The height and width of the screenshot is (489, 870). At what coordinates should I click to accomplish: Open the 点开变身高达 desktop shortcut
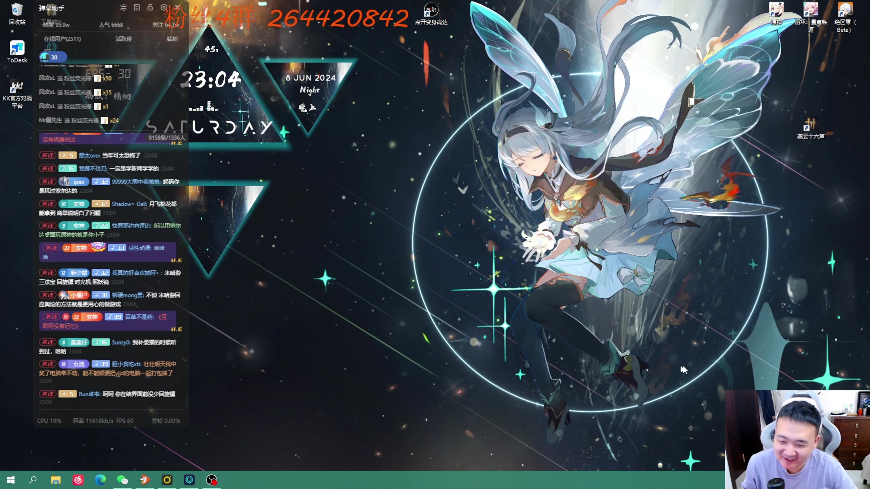(x=431, y=14)
